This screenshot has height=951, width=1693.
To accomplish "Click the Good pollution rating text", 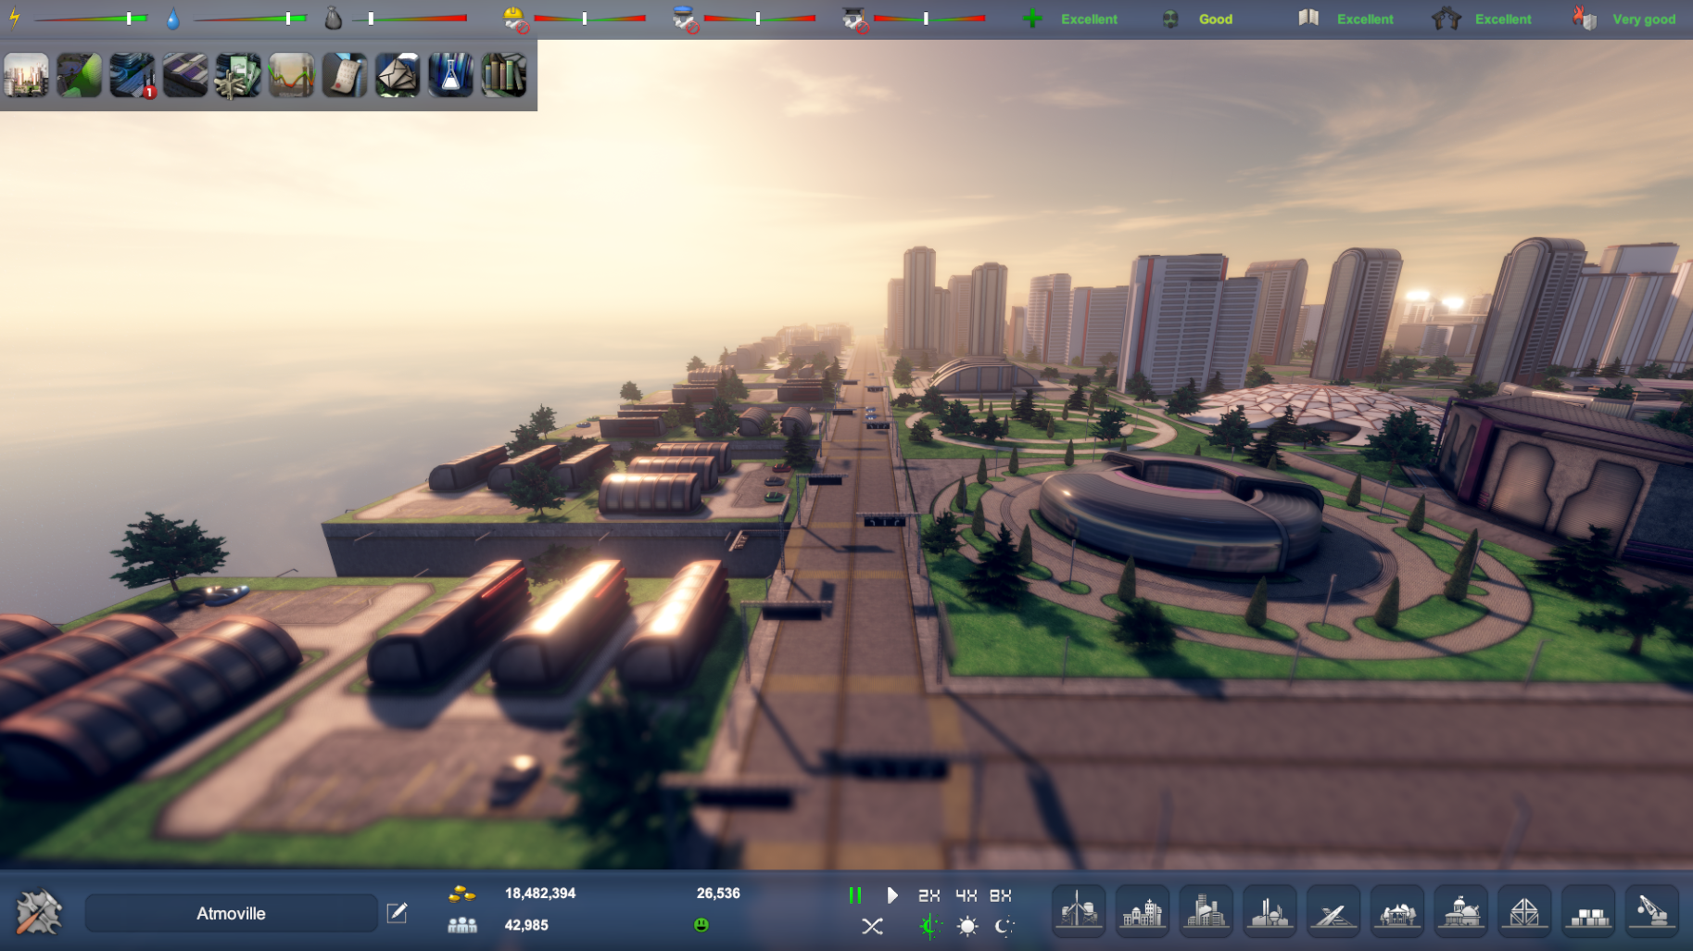I will [x=1216, y=19].
